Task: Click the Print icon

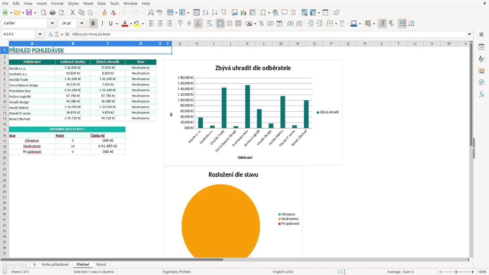Action: 53,13
